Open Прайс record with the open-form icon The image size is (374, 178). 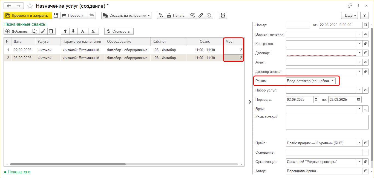(366, 143)
